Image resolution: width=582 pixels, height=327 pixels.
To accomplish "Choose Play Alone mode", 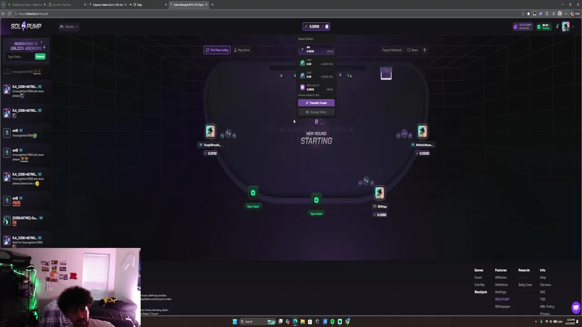I will [x=242, y=50].
